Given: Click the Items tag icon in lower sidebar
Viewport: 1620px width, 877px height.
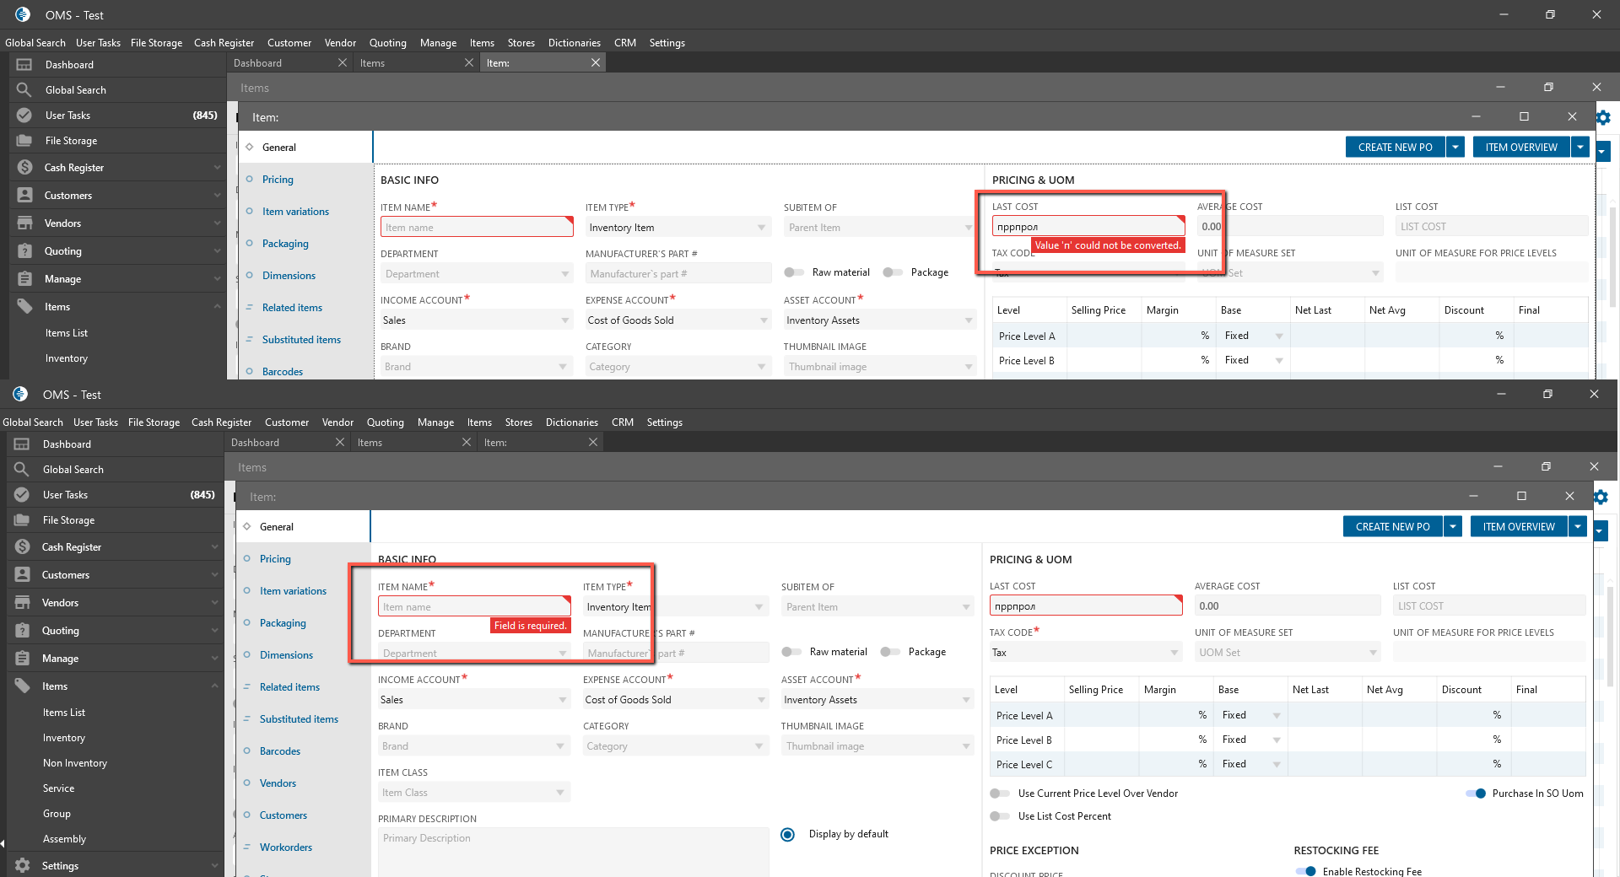Looking at the screenshot, I should (x=22, y=686).
